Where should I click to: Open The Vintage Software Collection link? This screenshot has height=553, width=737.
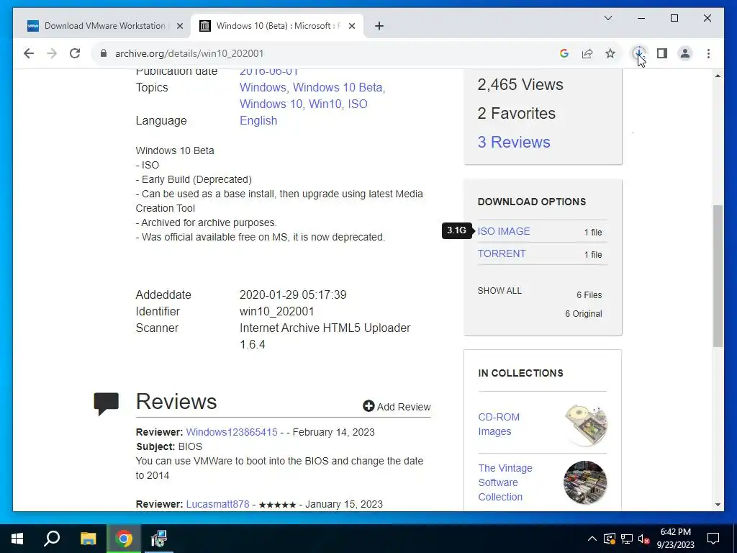point(505,482)
